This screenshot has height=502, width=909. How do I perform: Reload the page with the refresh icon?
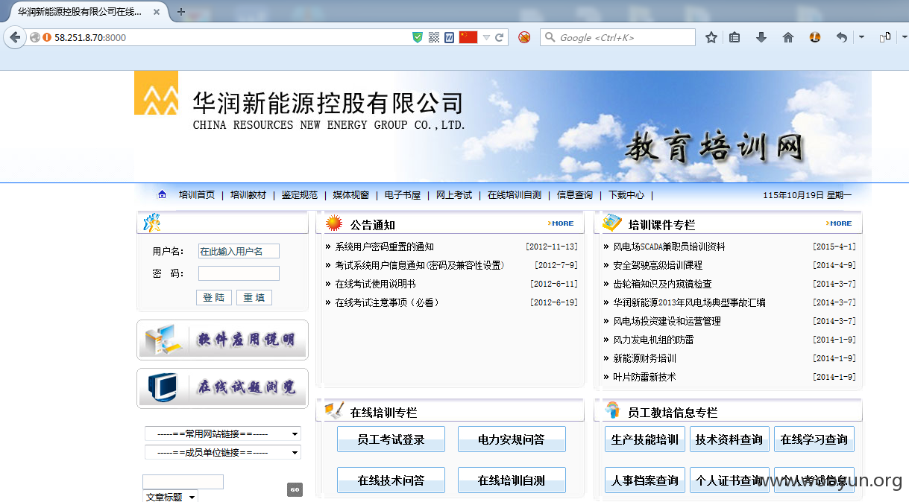tap(500, 37)
